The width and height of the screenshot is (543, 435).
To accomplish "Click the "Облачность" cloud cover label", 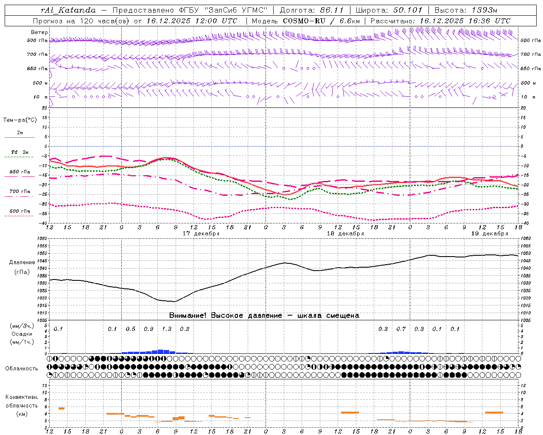I will (22, 369).
